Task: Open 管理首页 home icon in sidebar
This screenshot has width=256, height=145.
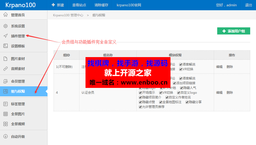Action: [x=6, y=15]
